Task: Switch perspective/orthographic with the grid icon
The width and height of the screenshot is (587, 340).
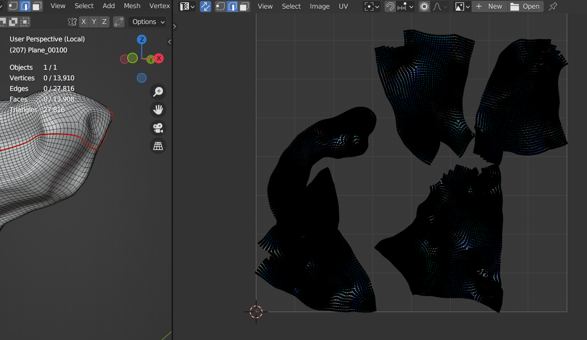Action: pyautogui.click(x=158, y=146)
